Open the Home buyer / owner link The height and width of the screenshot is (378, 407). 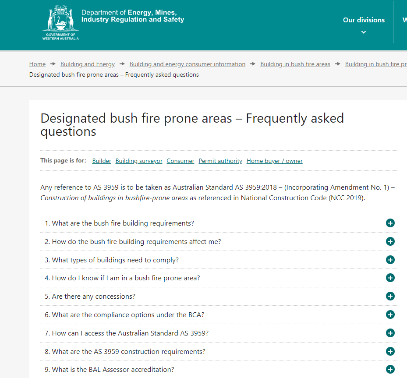(275, 161)
